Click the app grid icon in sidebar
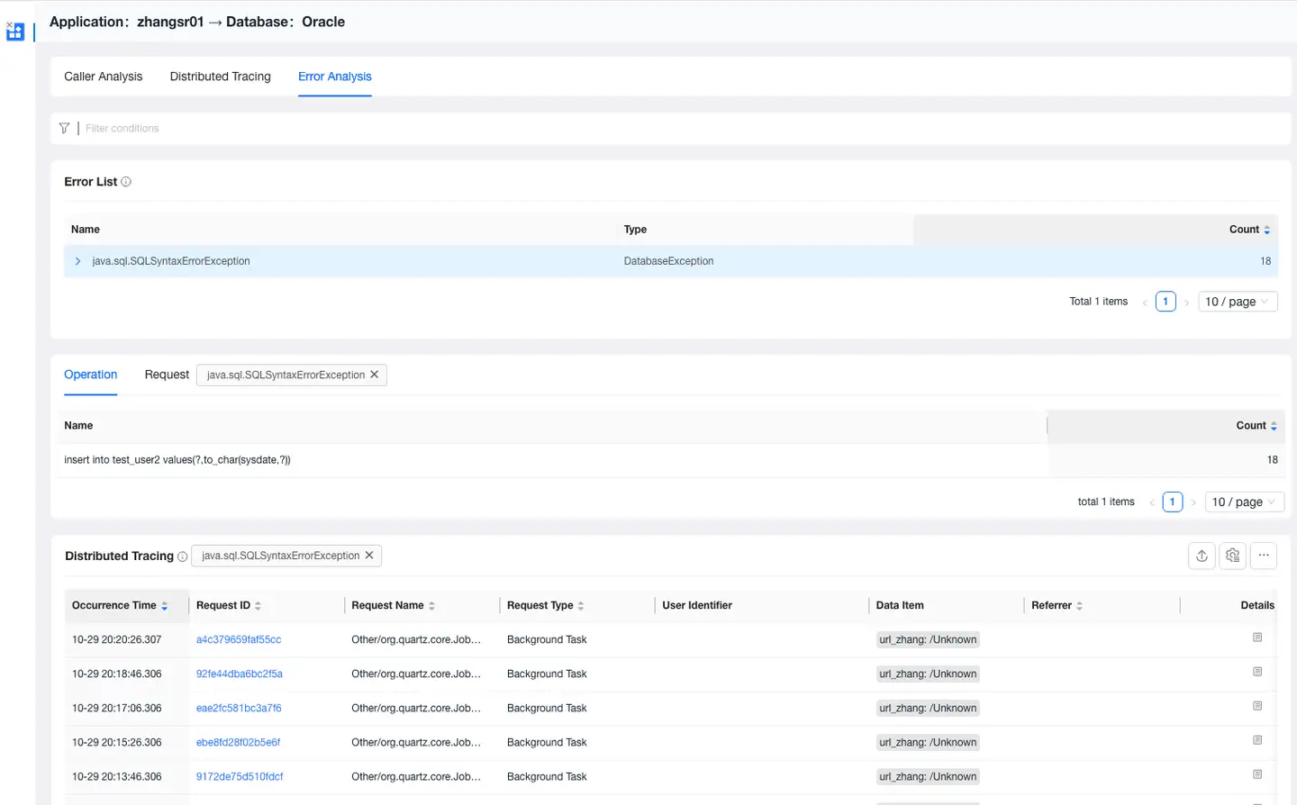 tap(15, 32)
